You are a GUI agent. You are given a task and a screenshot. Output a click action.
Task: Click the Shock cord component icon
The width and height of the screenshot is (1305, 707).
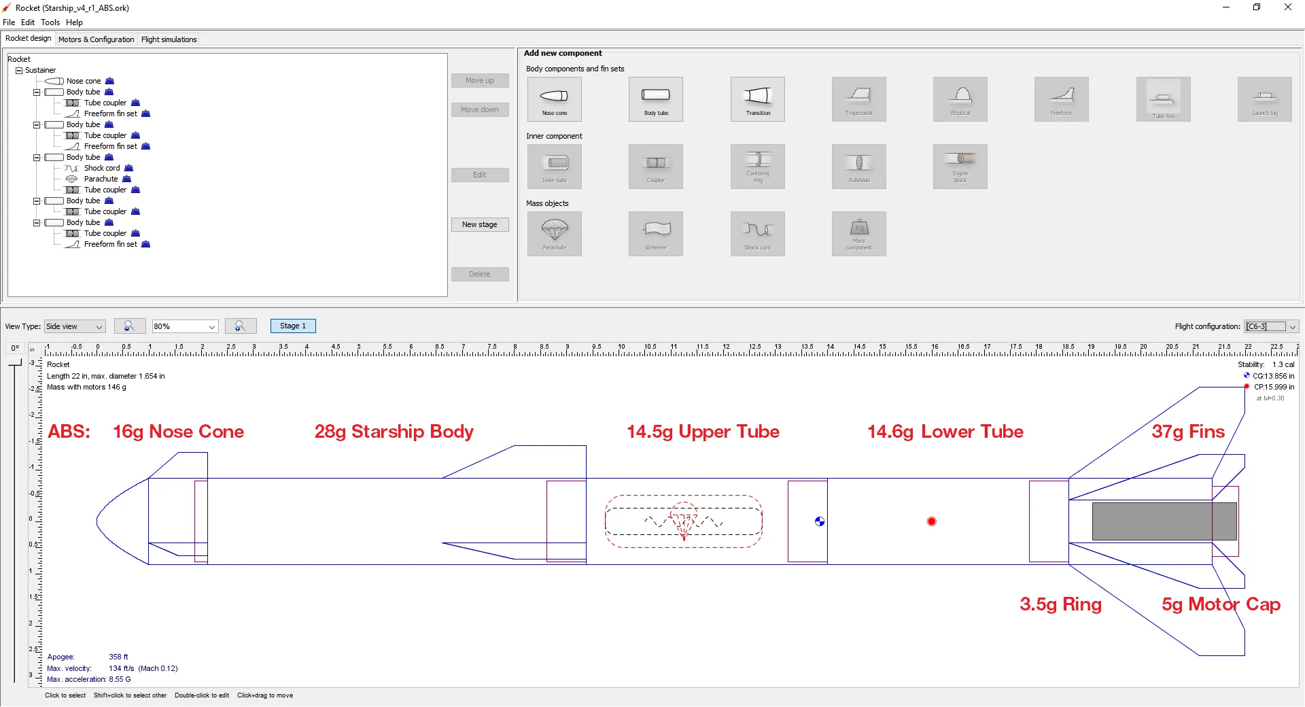757,234
